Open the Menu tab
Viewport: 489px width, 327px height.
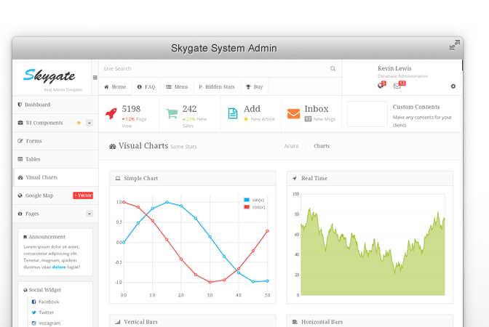(x=177, y=87)
